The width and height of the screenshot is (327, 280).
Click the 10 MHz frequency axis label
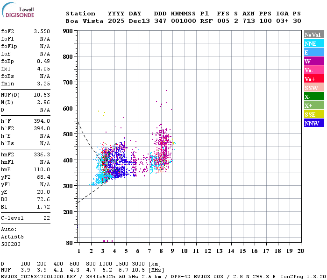tap(184, 251)
